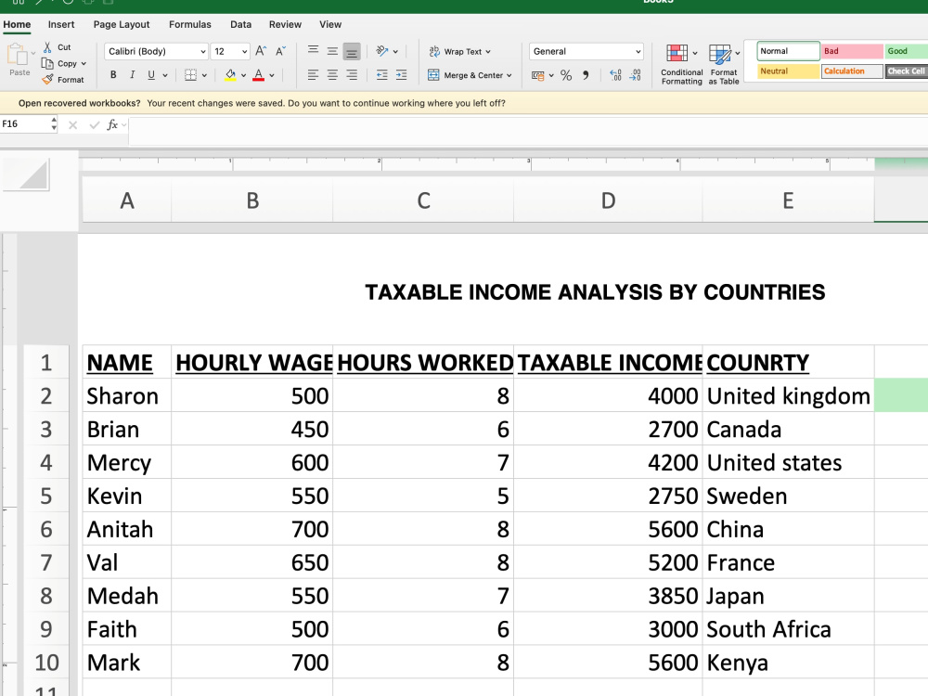Apply the Calculation cell style
This screenshot has height=696, width=928.
[x=852, y=71]
